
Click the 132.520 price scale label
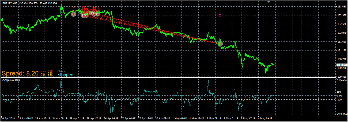[342, 24]
